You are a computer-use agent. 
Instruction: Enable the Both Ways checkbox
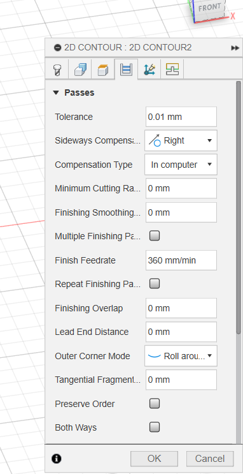click(x=155, y=427)
